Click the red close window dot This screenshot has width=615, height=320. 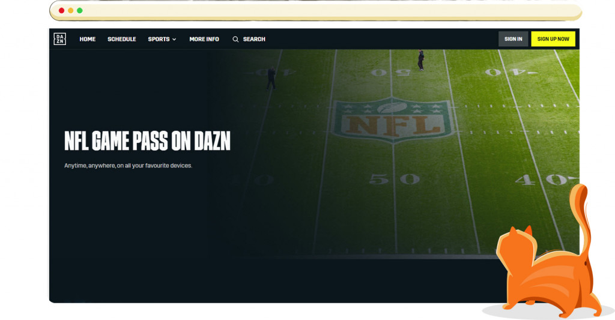[62, 11]
